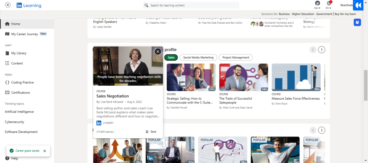The image size is (368, 163).
Task: Click the LinkedIn Learning logo
Action: tap(29, 6)
